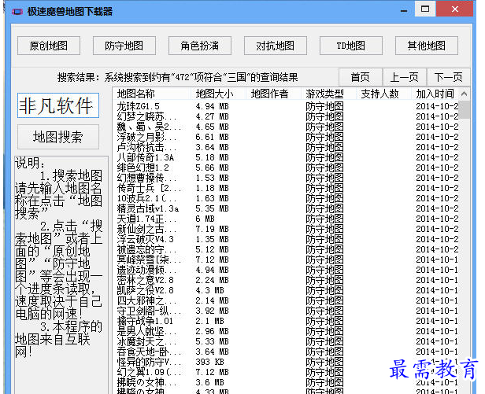This screenshot has width=485, height=394.
Task: Click the 3.92 MB size cell
Action: [x=213, y=311]
